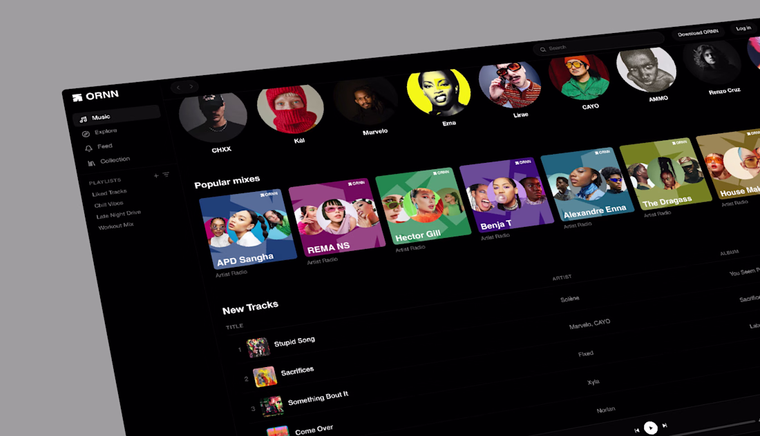Click the Sacrifices album cover
The width and height of the screenshot is (760, 436).
[x=265, y=377]
